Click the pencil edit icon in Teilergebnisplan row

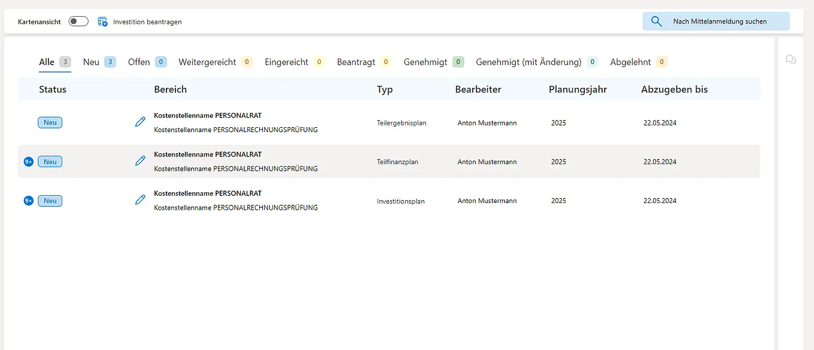tap(140, 122)
